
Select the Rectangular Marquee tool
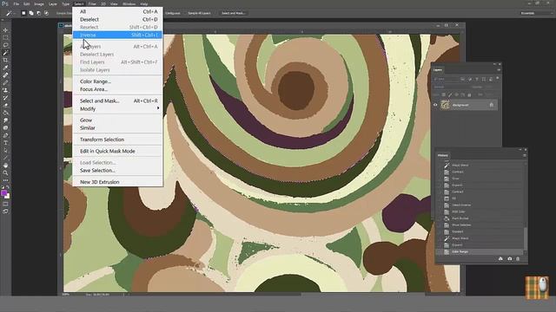pyautogui.click(x=5, y=37)
